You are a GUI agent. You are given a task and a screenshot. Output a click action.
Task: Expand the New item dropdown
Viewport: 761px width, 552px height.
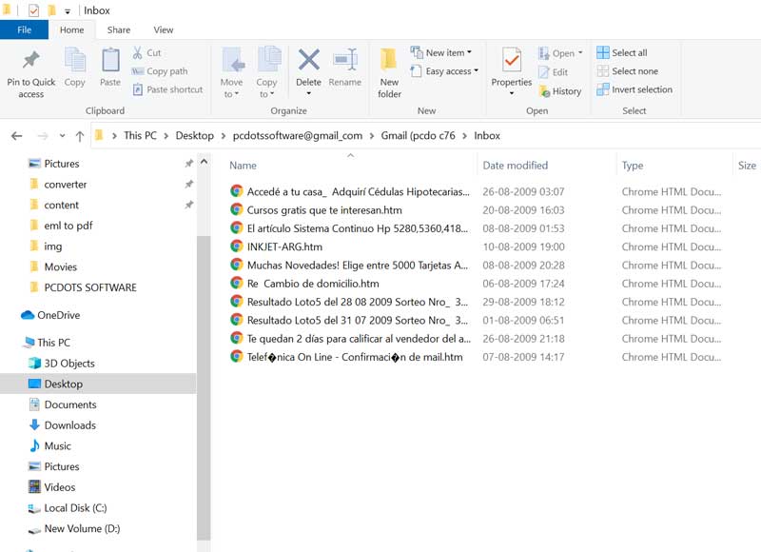pyautogui.click(x=469, y=52)
